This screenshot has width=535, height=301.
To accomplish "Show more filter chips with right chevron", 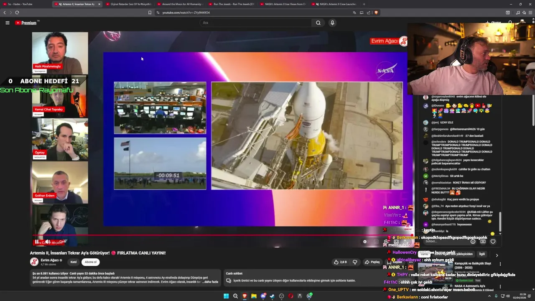I will coord(497,255).
